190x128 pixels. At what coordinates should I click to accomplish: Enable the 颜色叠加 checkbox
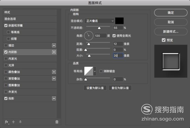pos(6,72)
